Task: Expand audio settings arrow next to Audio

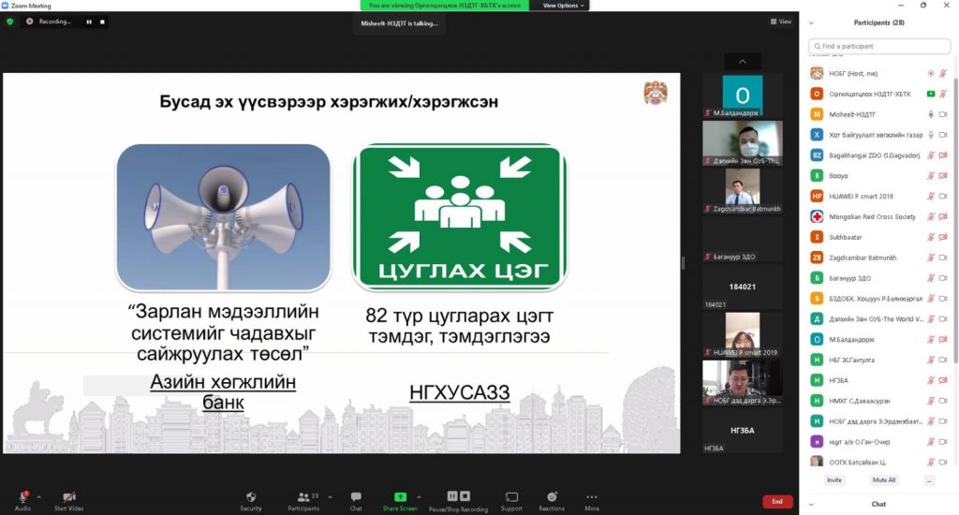Action: tap(38, 497)
